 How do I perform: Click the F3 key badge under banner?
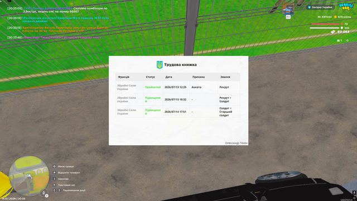(288, 17)
